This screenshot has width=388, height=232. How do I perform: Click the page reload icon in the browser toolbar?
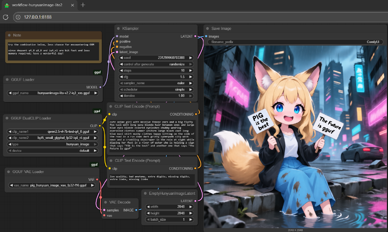pos(5,17)
